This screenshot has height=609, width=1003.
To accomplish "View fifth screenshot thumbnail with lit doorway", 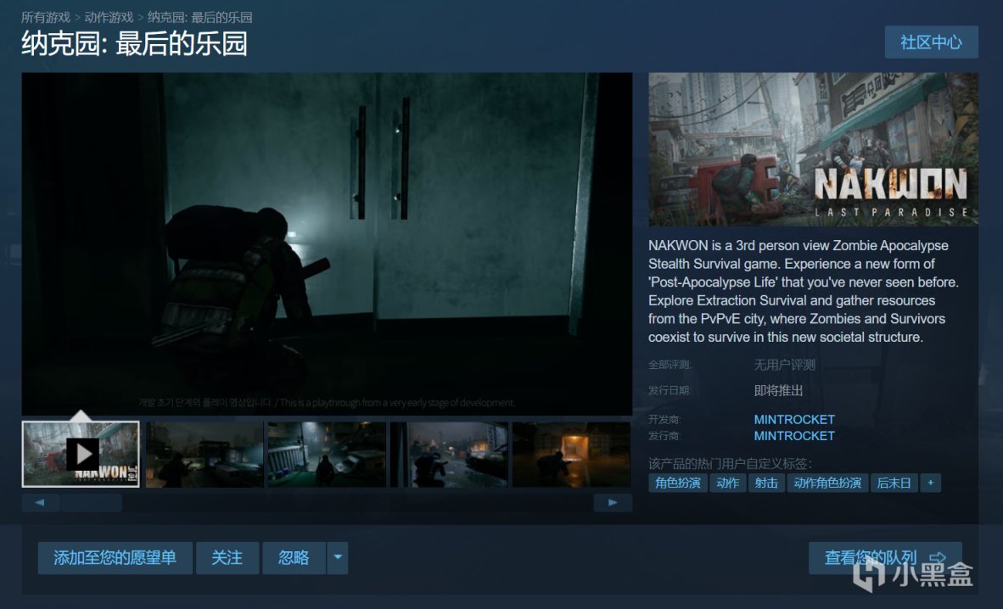I will tap(571, 454).
